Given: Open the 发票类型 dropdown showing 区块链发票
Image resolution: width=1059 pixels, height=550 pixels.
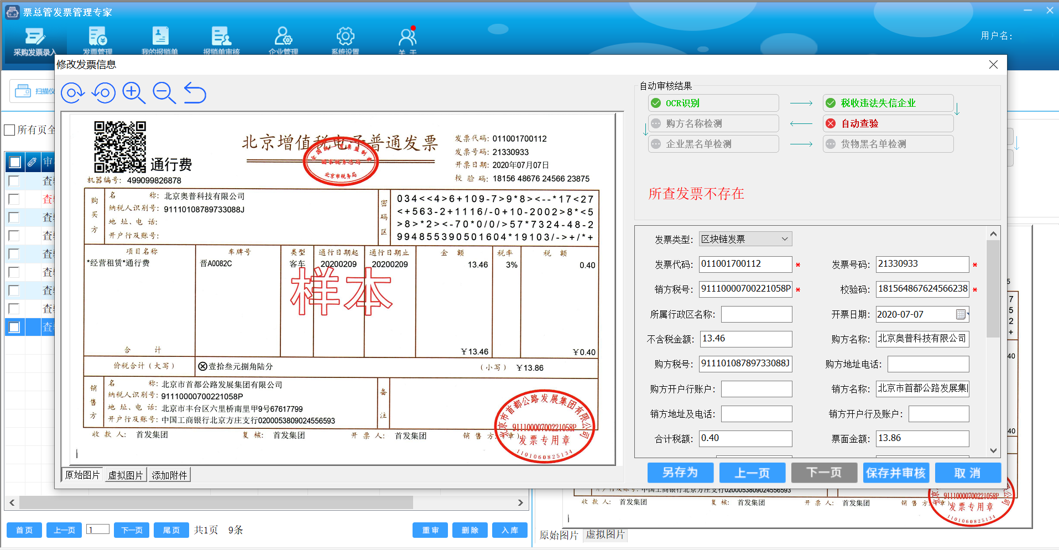Looking at the screenshot, I should coord(784,238).
